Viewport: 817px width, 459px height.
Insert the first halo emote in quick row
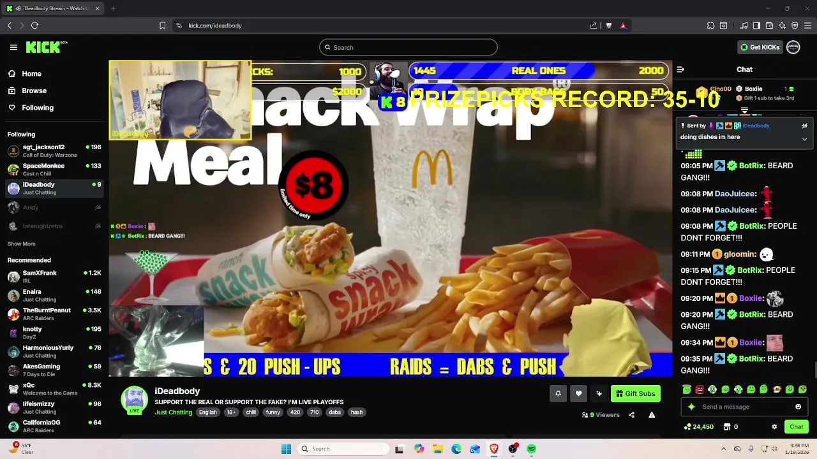coord(687,389)
